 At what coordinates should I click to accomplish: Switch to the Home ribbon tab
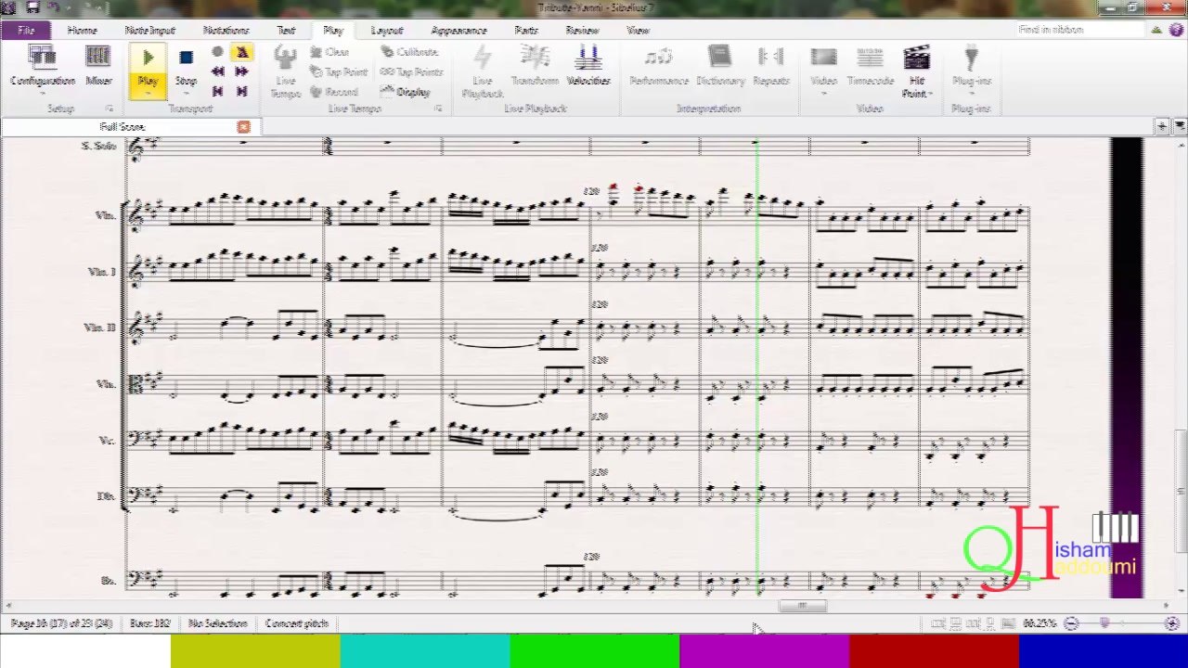pos(82,31)
